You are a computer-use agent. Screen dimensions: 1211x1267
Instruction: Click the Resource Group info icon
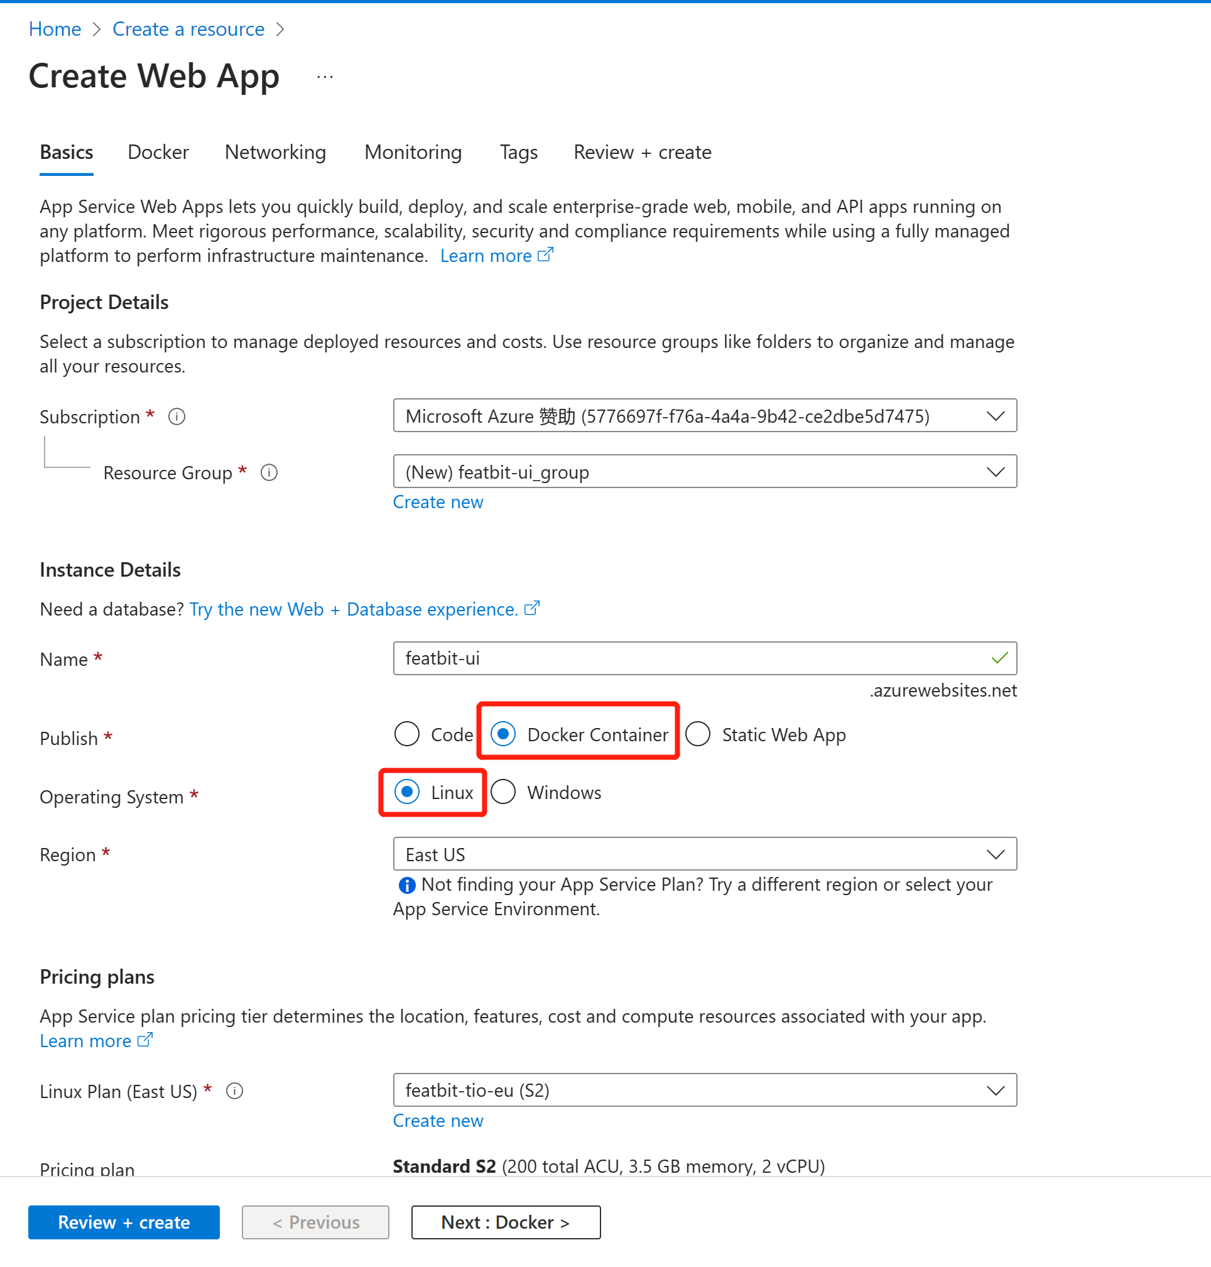[x=269, y=473]
